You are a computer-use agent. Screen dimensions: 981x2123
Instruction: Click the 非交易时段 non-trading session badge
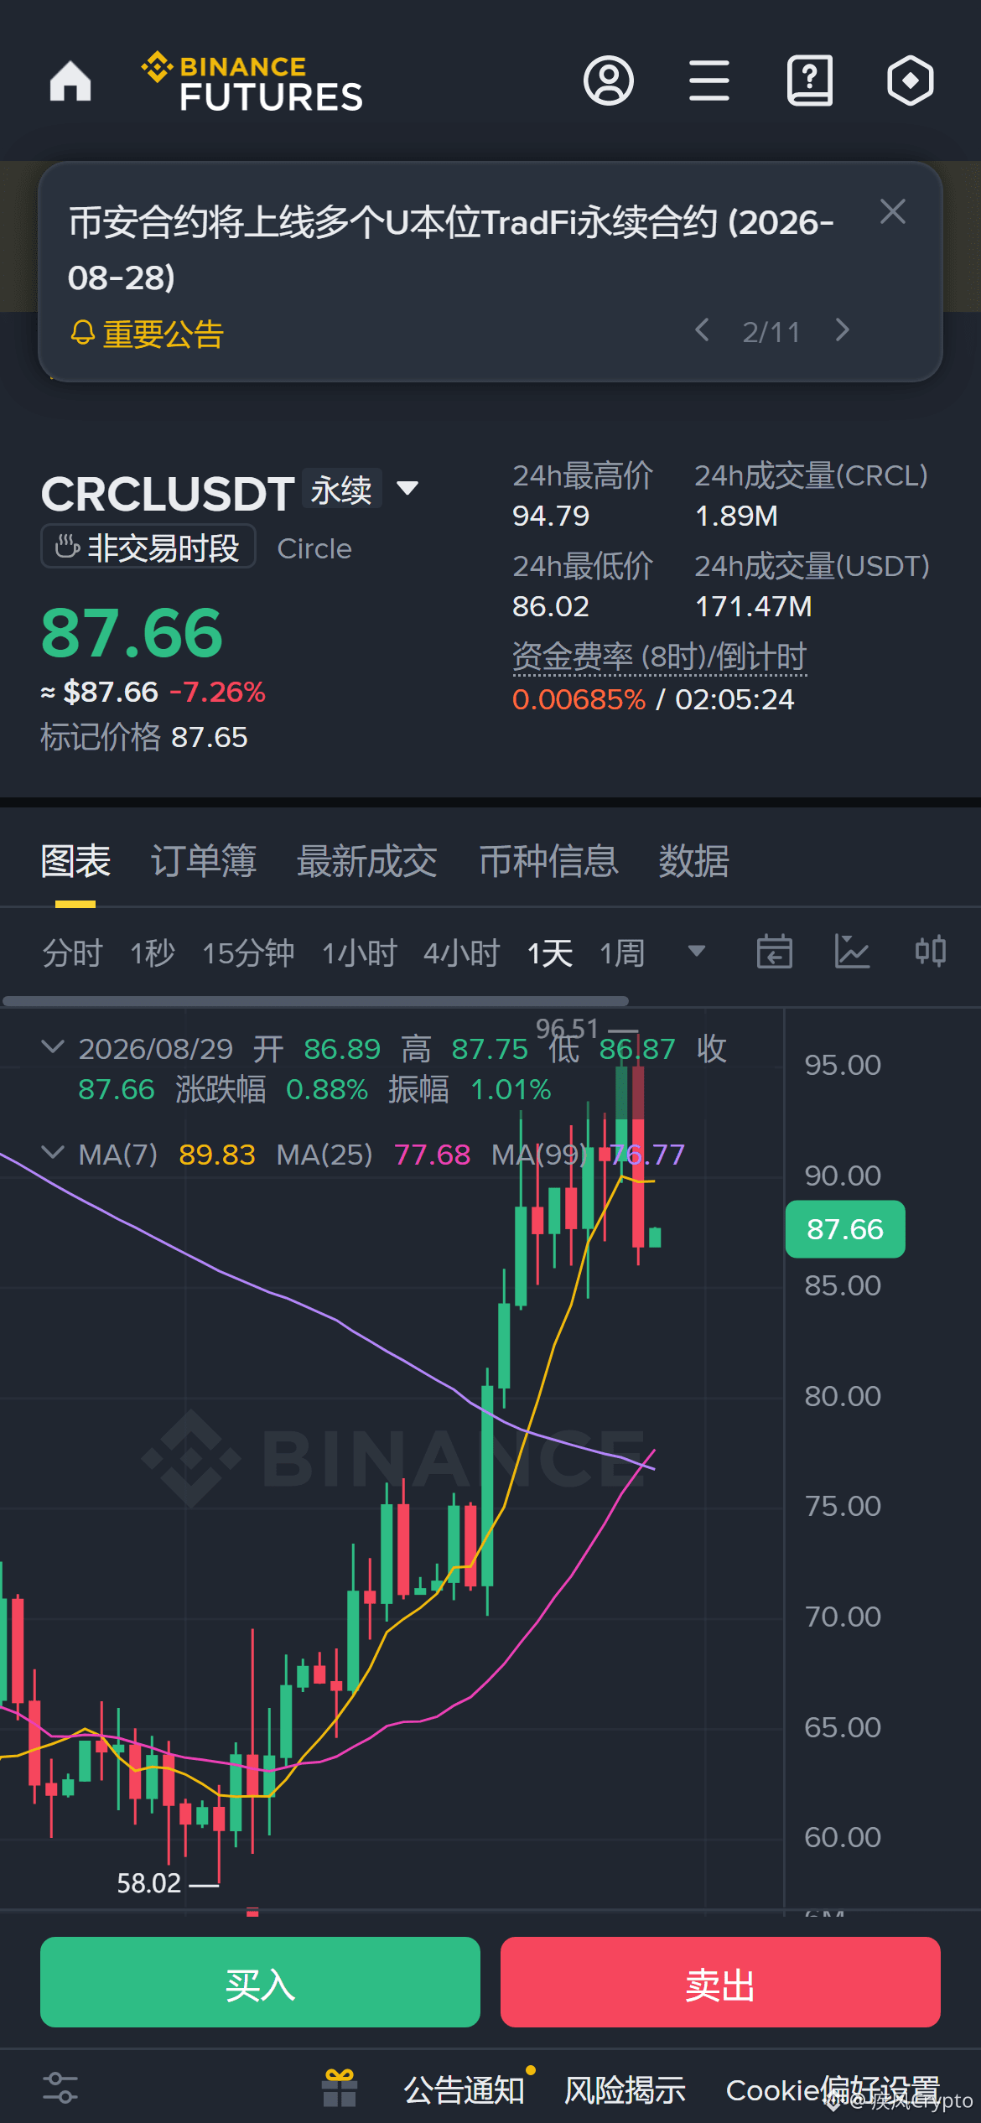(148, 547)
